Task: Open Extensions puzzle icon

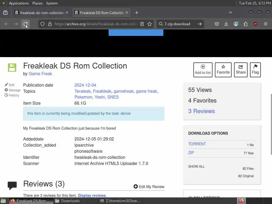Action: coord(246,24)
